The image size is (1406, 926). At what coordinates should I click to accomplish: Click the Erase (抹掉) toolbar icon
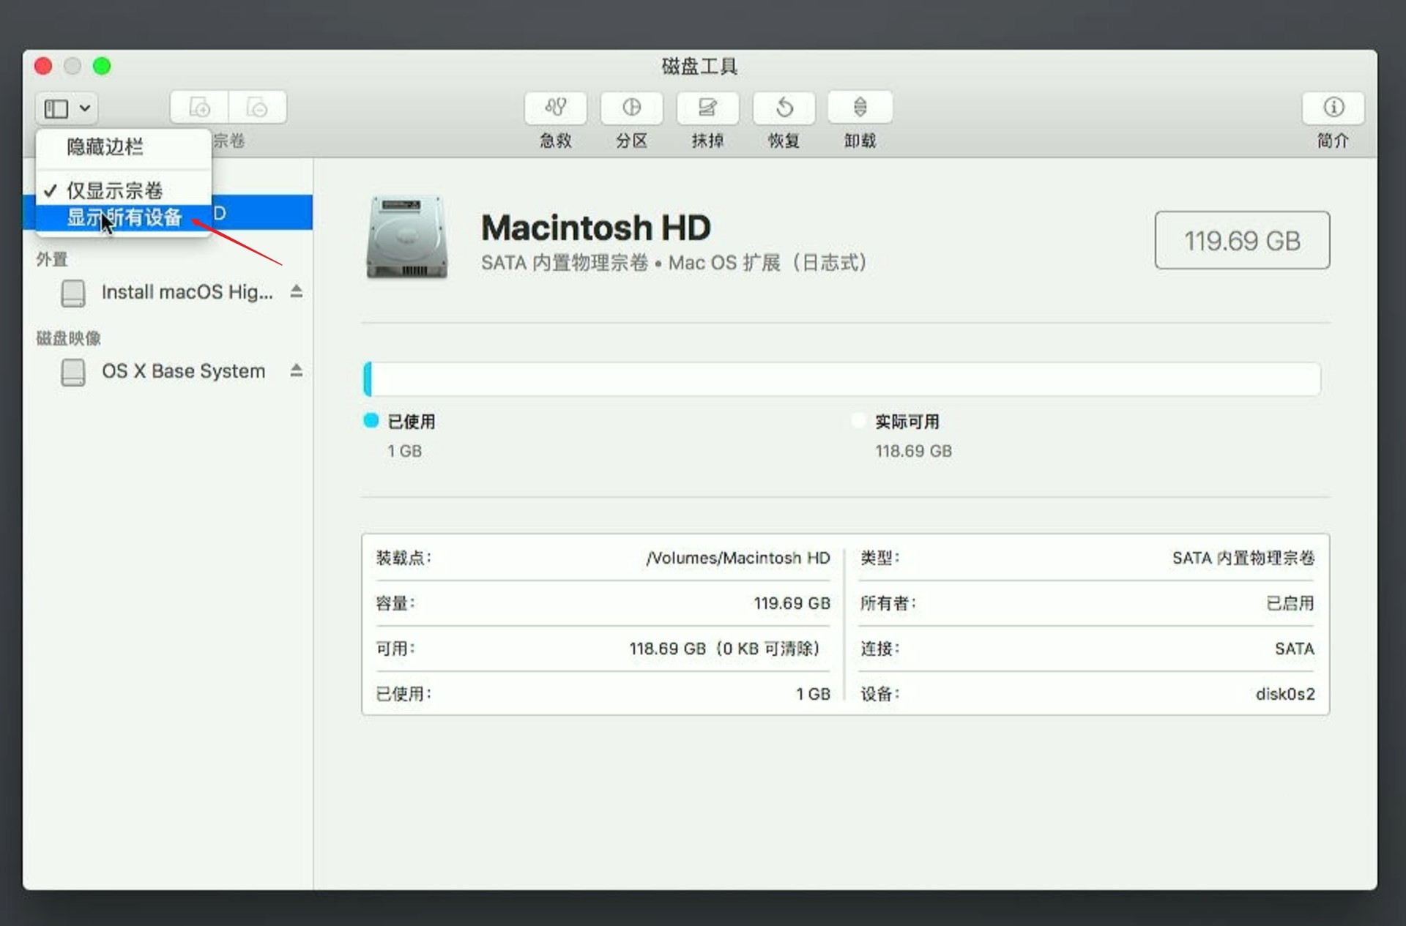pos(707,108)
